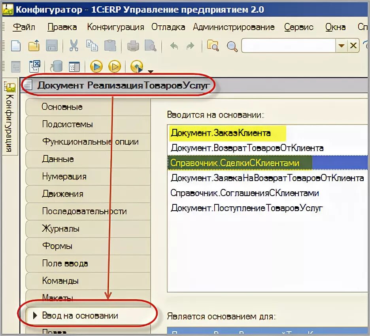Click the configuration comparison table icon

tap(74, 67)
